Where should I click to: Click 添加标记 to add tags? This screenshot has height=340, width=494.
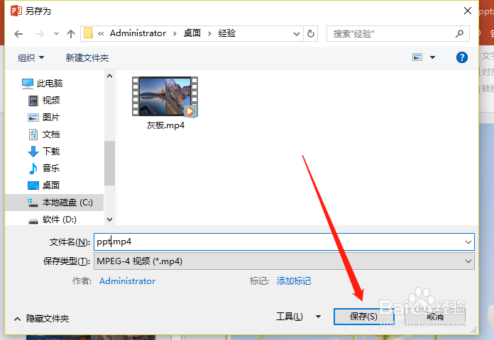(294, 281)
